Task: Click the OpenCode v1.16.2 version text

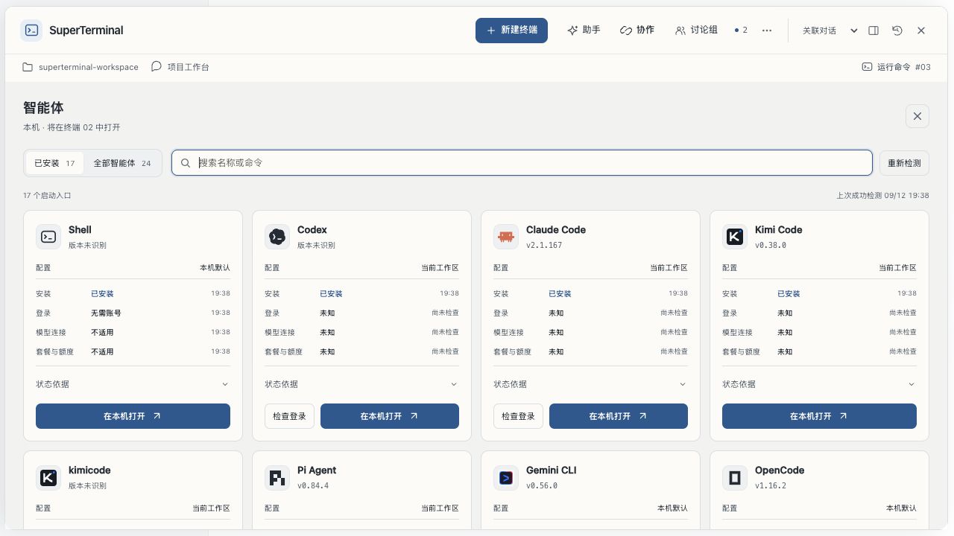Action: pyautogui.click(x=771, y=485)
